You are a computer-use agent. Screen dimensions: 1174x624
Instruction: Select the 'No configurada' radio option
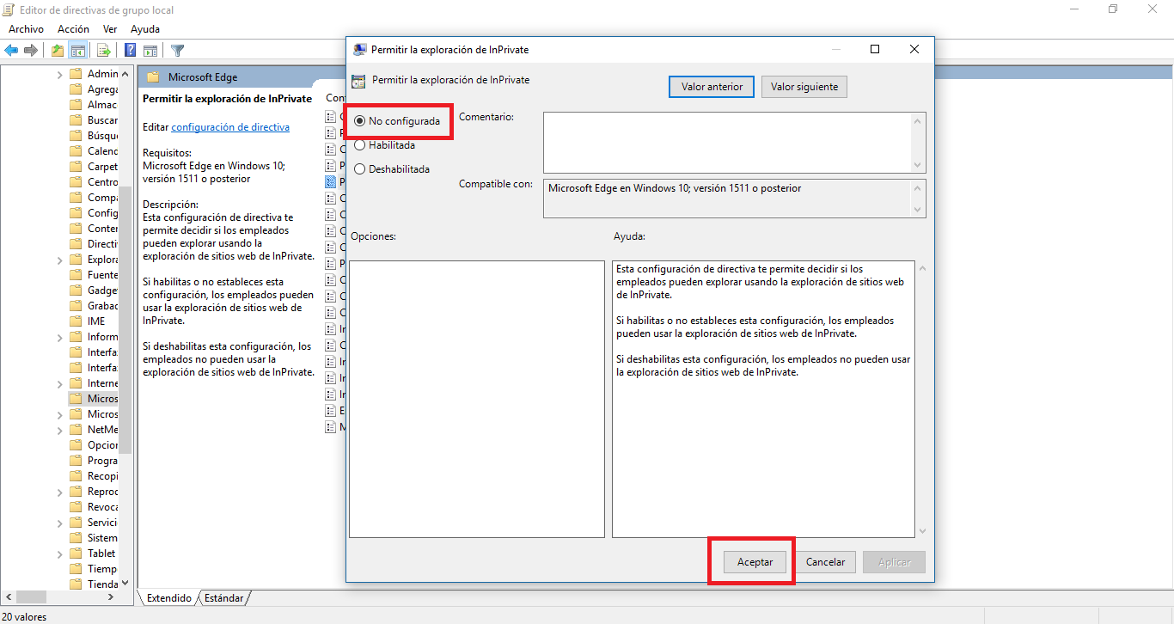397,121
